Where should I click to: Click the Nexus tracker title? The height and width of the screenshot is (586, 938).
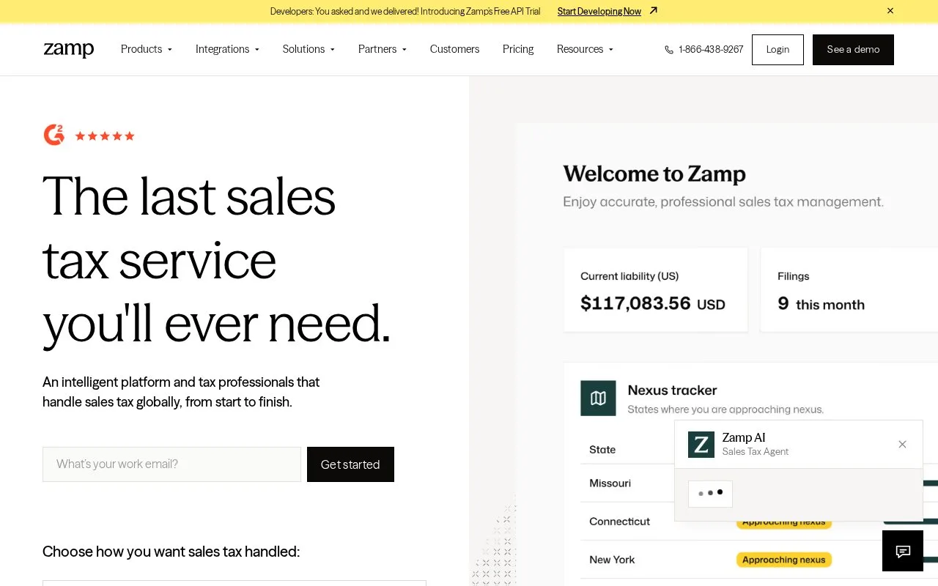672,390
